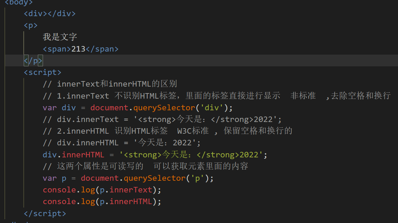Click comment innerText和innerHTML的区别

[x=110, y=84]
